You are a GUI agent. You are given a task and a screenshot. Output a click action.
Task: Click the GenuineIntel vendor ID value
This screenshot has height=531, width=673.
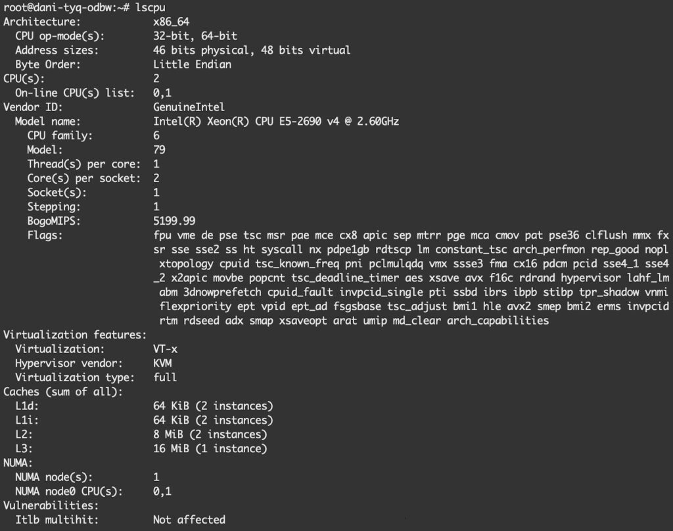pyautogui.click(x=189, y=107)
